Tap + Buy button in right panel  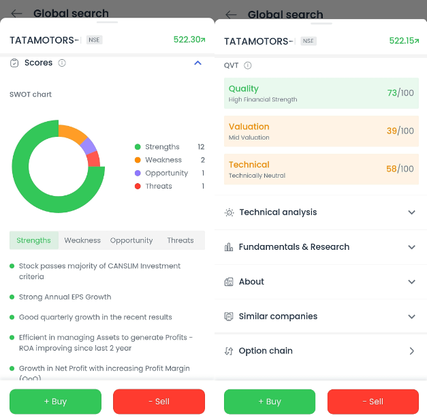[x=270, y=402]
